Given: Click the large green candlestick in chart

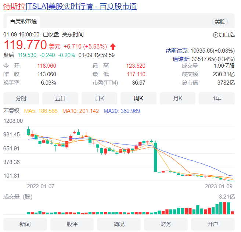Looking at the screenshot, I should [x=155, y=157].
